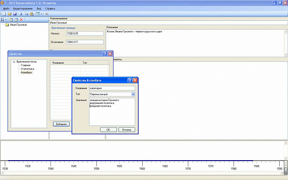288x180 pixels.
Task: Click the New file toolbar icon
Action: coord(4,14)
